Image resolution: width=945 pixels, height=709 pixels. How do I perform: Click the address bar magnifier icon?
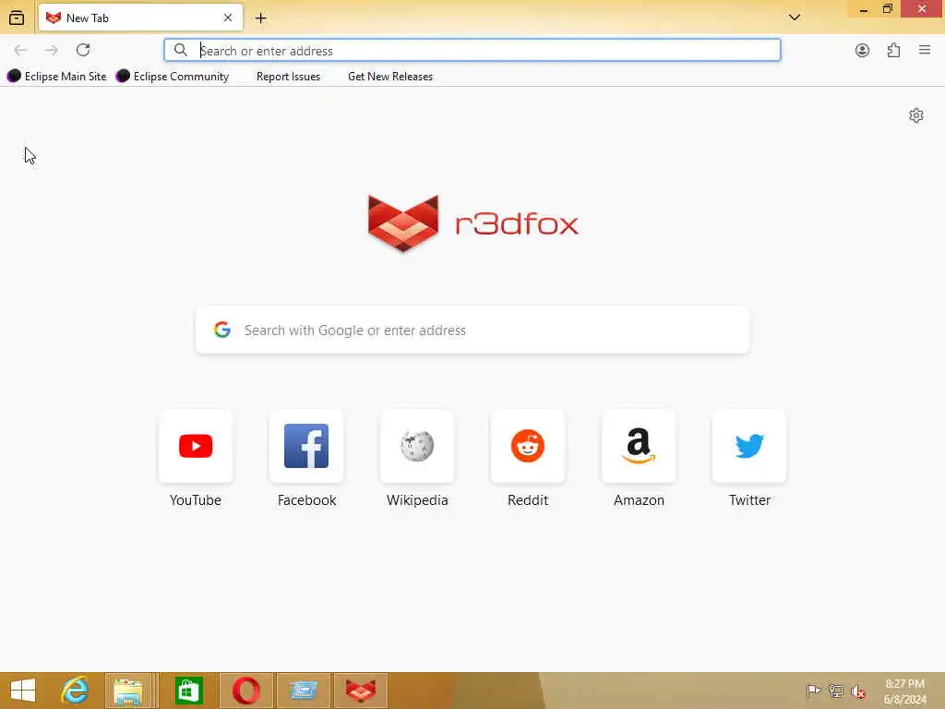pos(180,50)
